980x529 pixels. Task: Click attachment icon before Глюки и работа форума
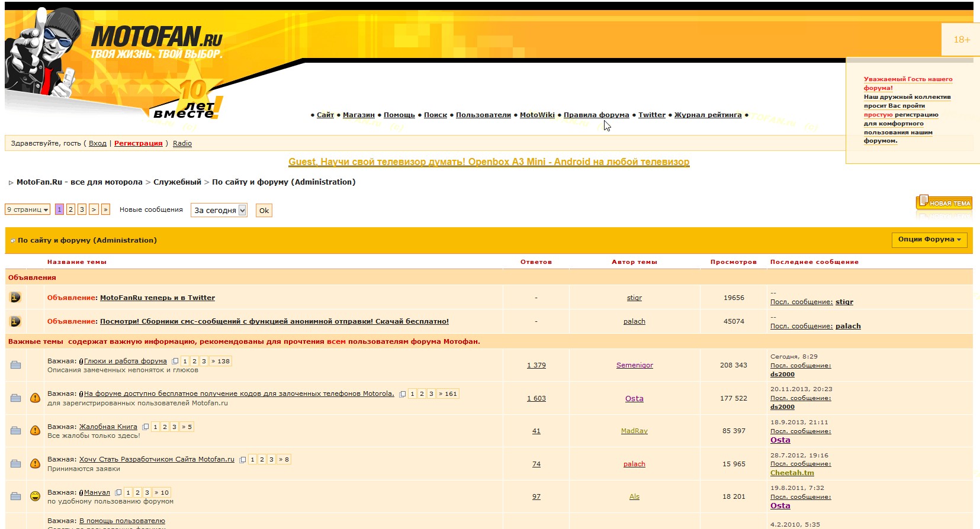pyautogui.click(x=81, y=362)
